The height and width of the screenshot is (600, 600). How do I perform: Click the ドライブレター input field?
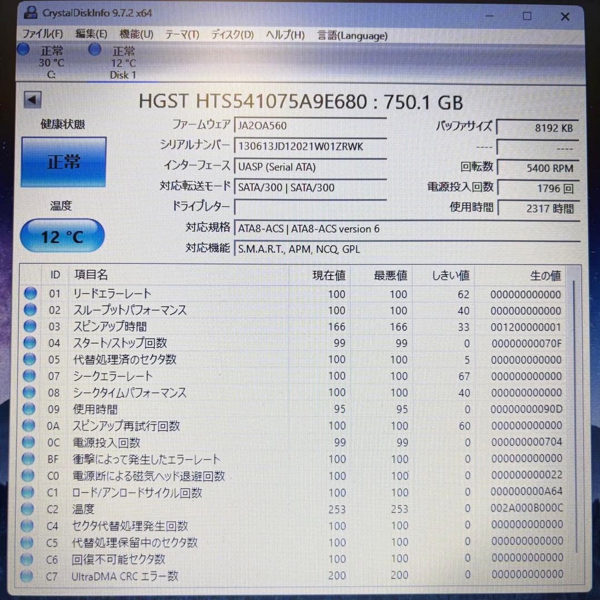[311, 208]
